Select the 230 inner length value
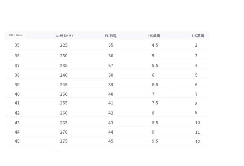 [x=64, y=56]
